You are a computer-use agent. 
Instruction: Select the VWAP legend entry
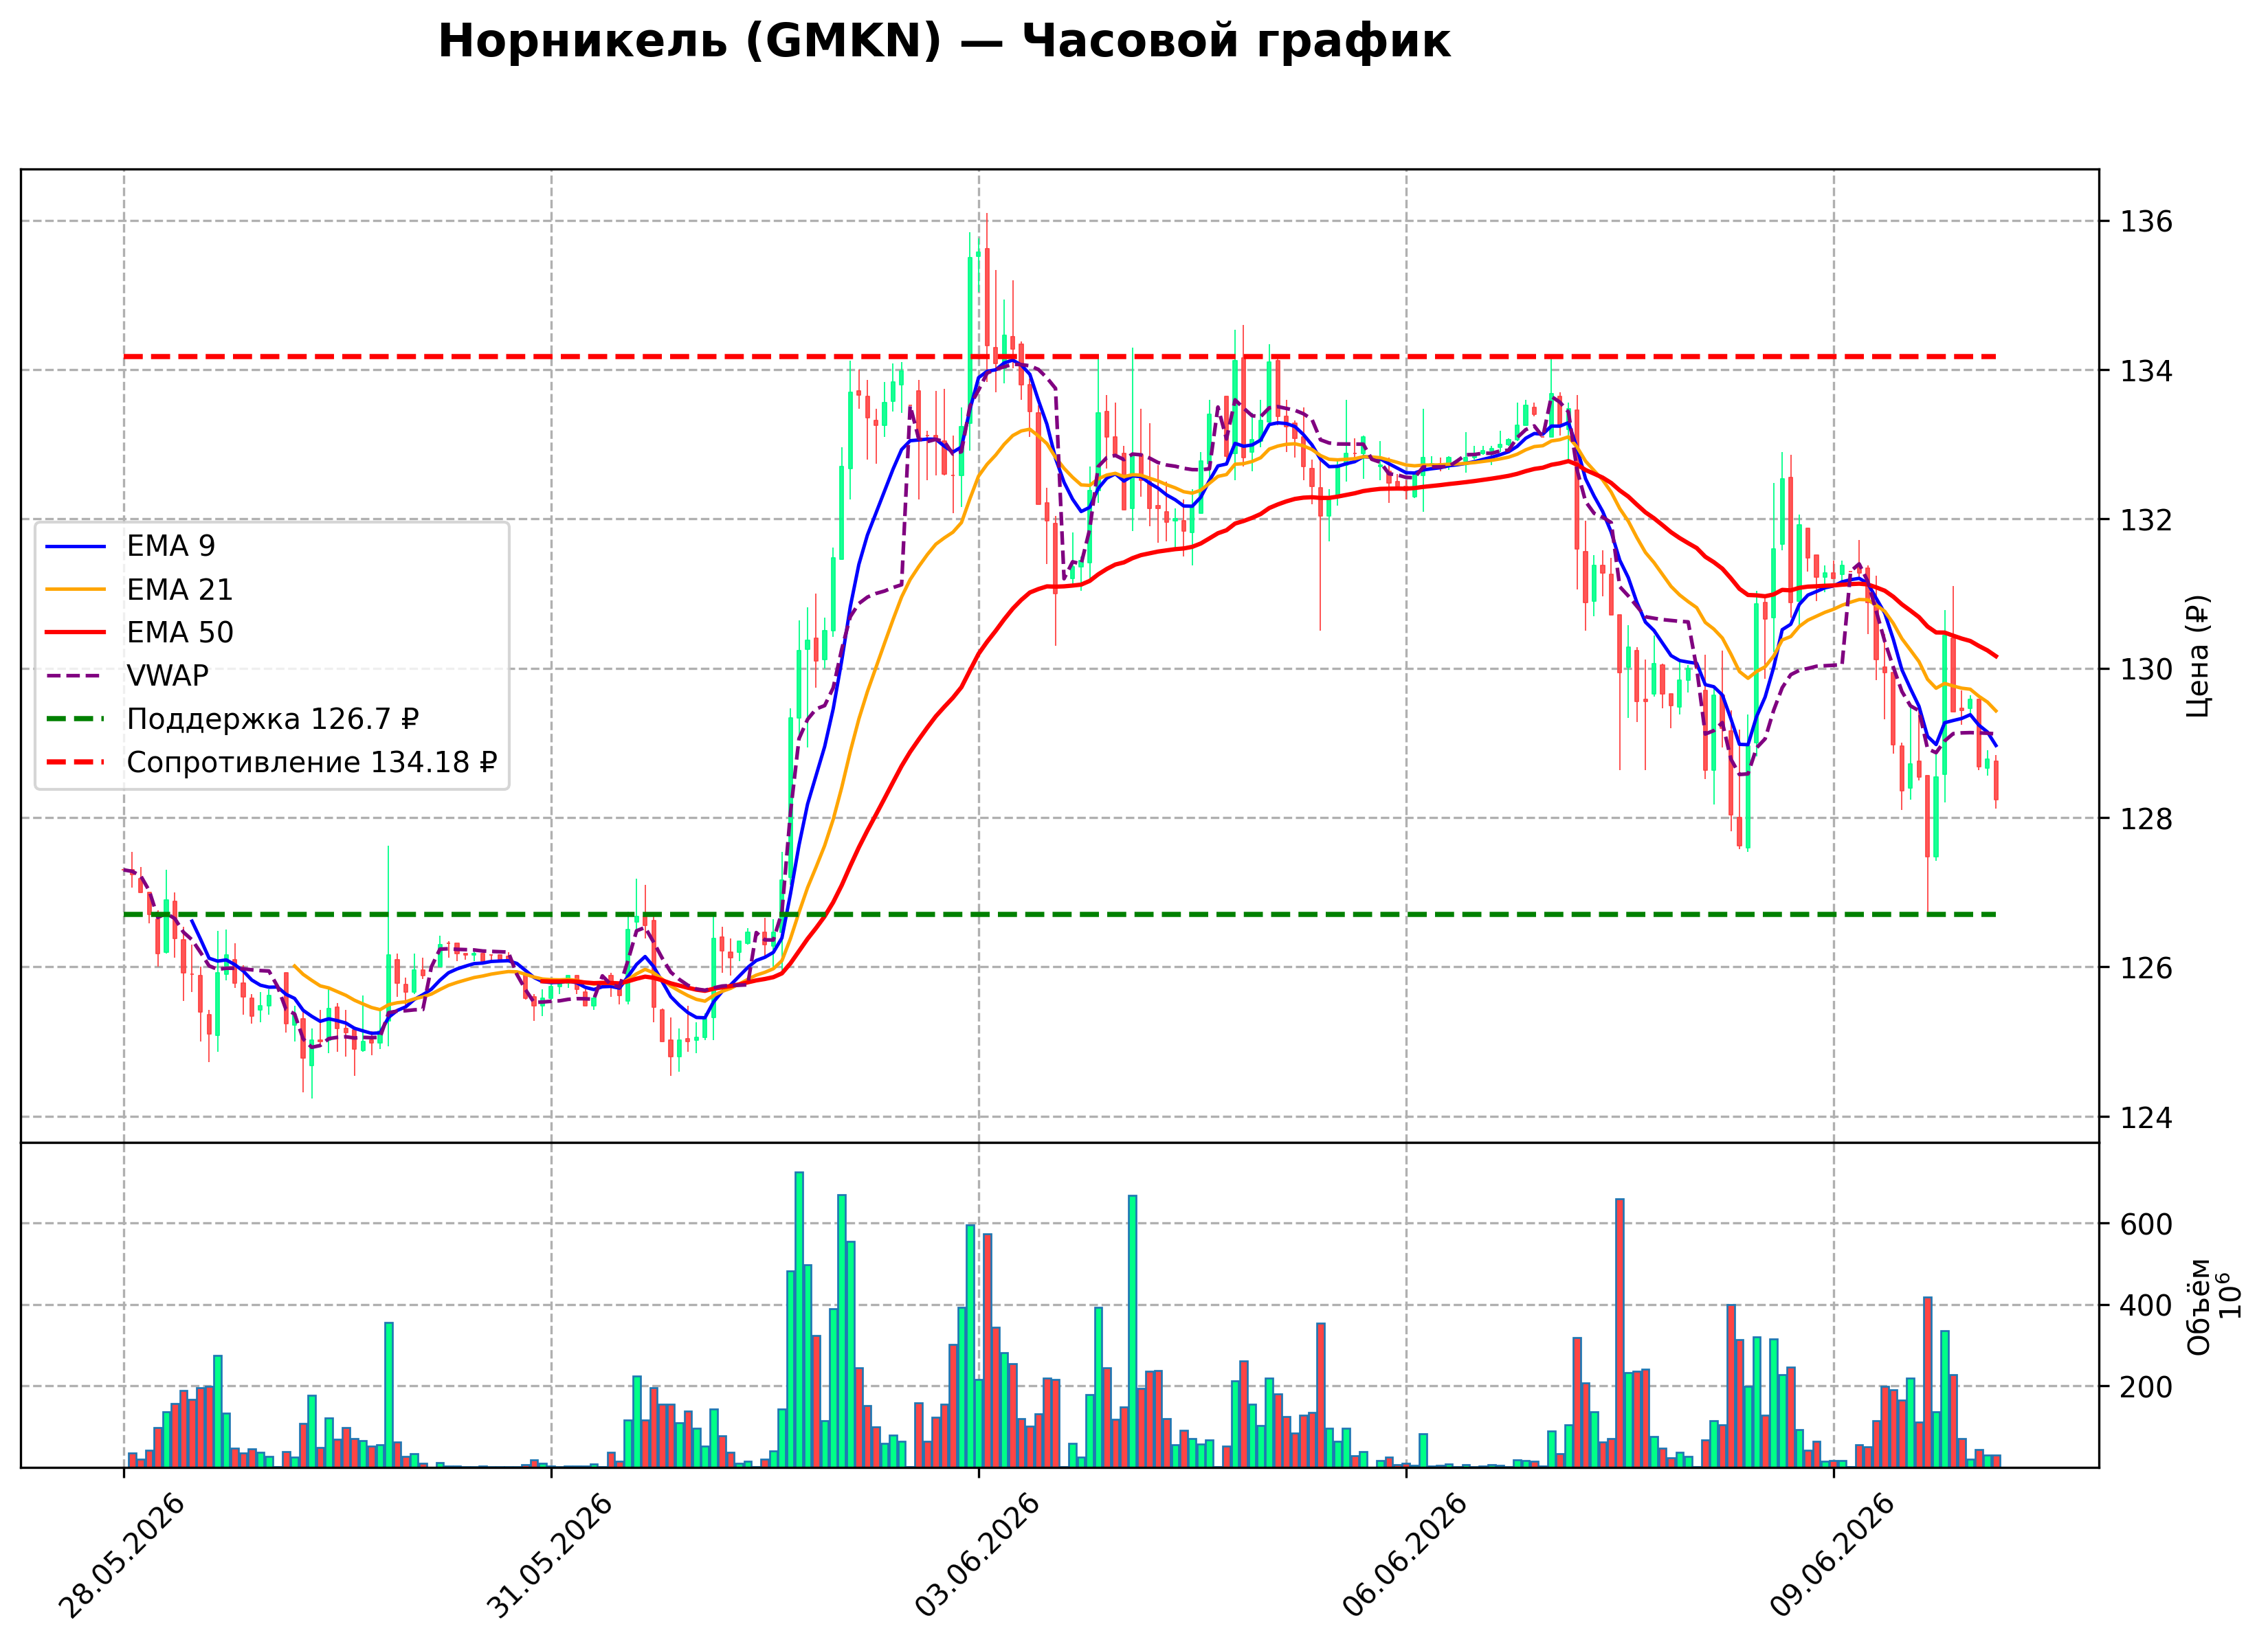[127, 675]
